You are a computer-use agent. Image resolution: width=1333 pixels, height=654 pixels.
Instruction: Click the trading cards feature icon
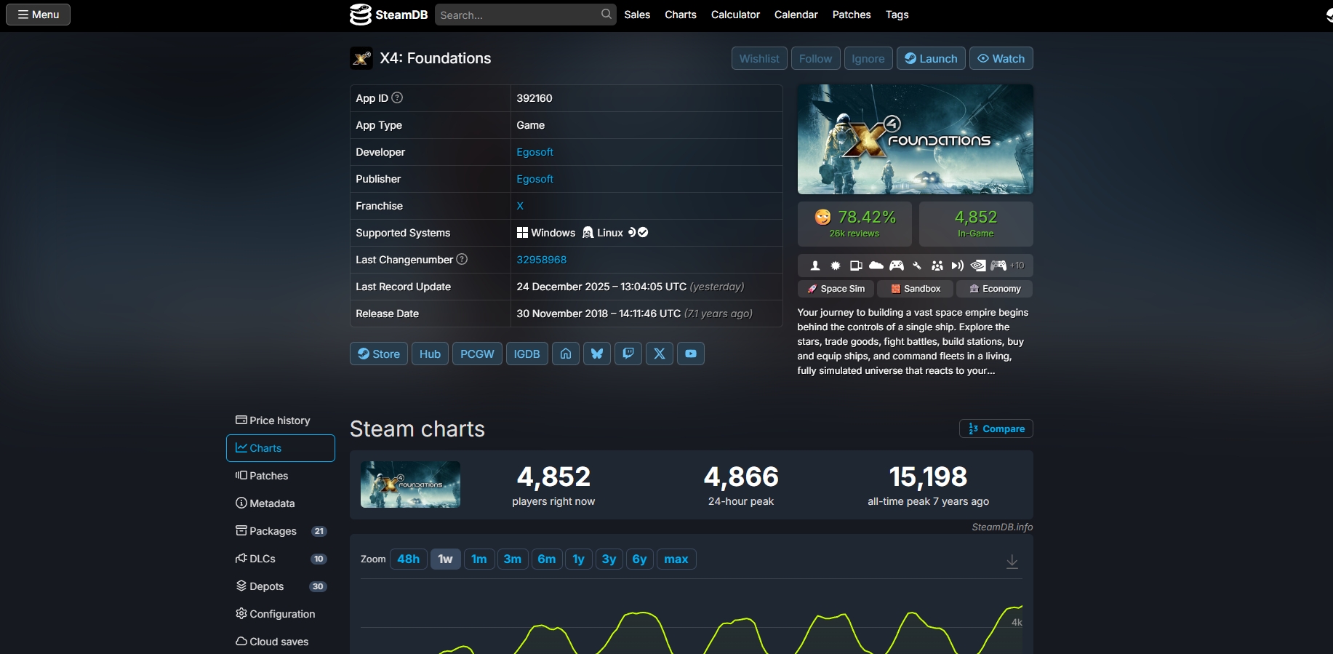tap(856, 266)
